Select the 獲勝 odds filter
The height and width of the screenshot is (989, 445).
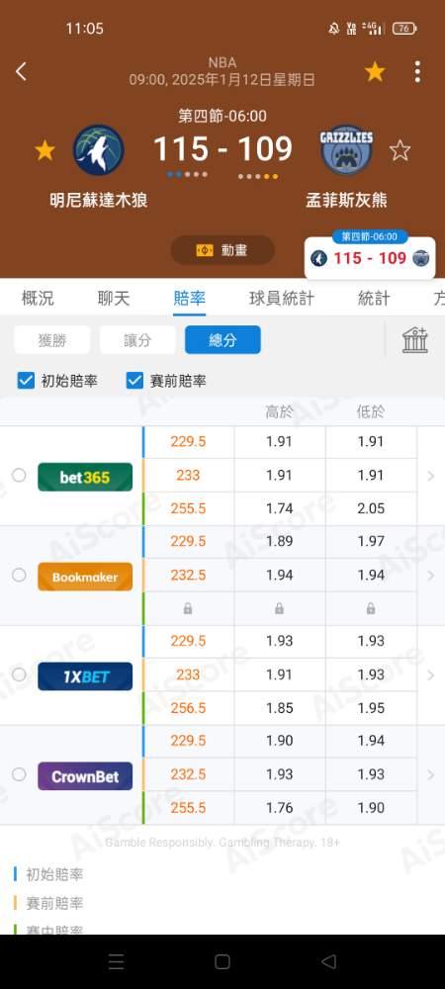pos(52,340)
